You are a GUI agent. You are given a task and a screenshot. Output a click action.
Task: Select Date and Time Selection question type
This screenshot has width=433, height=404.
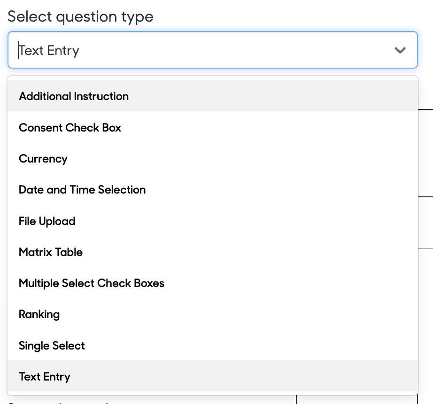[82, 190]
